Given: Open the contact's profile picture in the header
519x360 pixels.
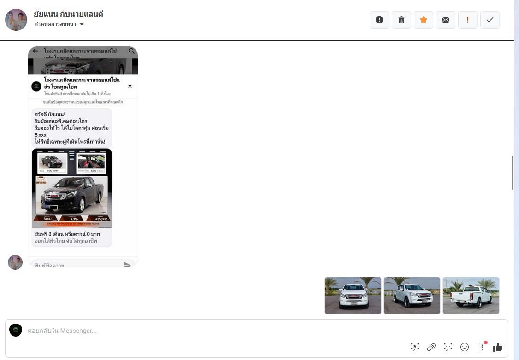Looking at the screenshot, I should [x=16, y=20].
